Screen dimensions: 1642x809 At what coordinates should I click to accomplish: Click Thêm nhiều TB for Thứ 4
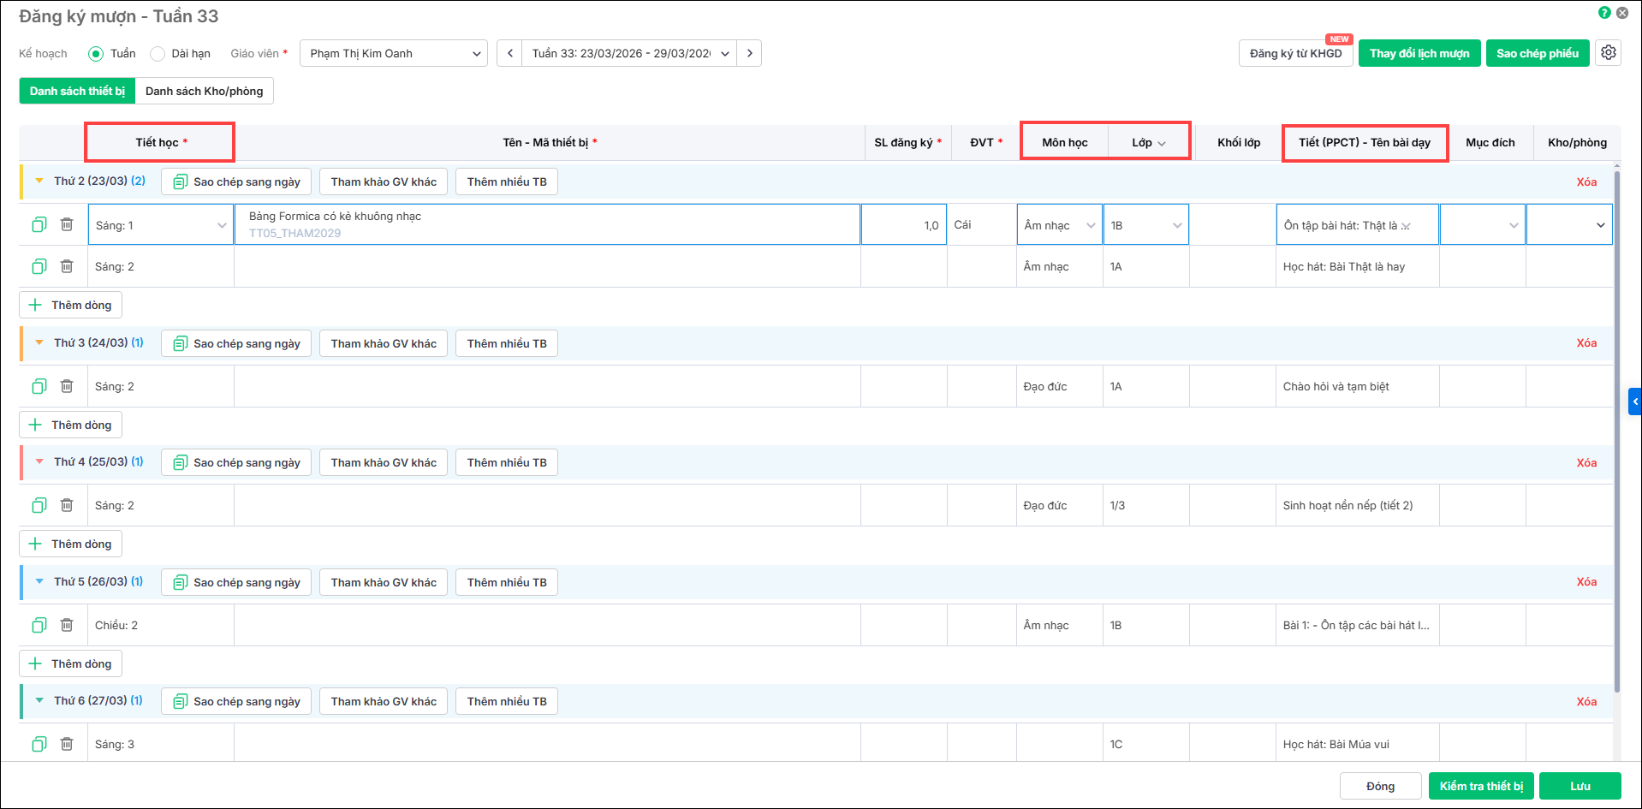pyautogui.click(x=507, y=462)
